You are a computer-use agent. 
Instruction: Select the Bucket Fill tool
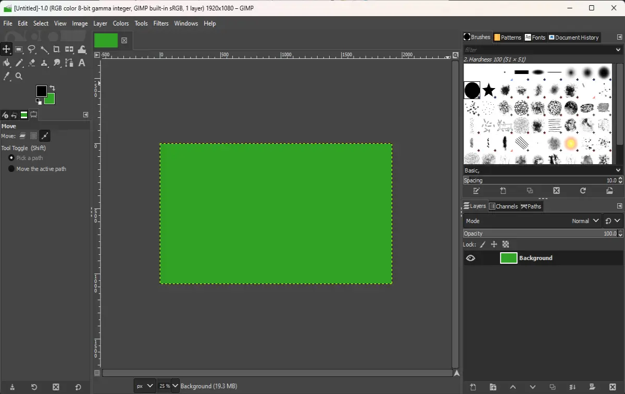[x=6, y=63]
